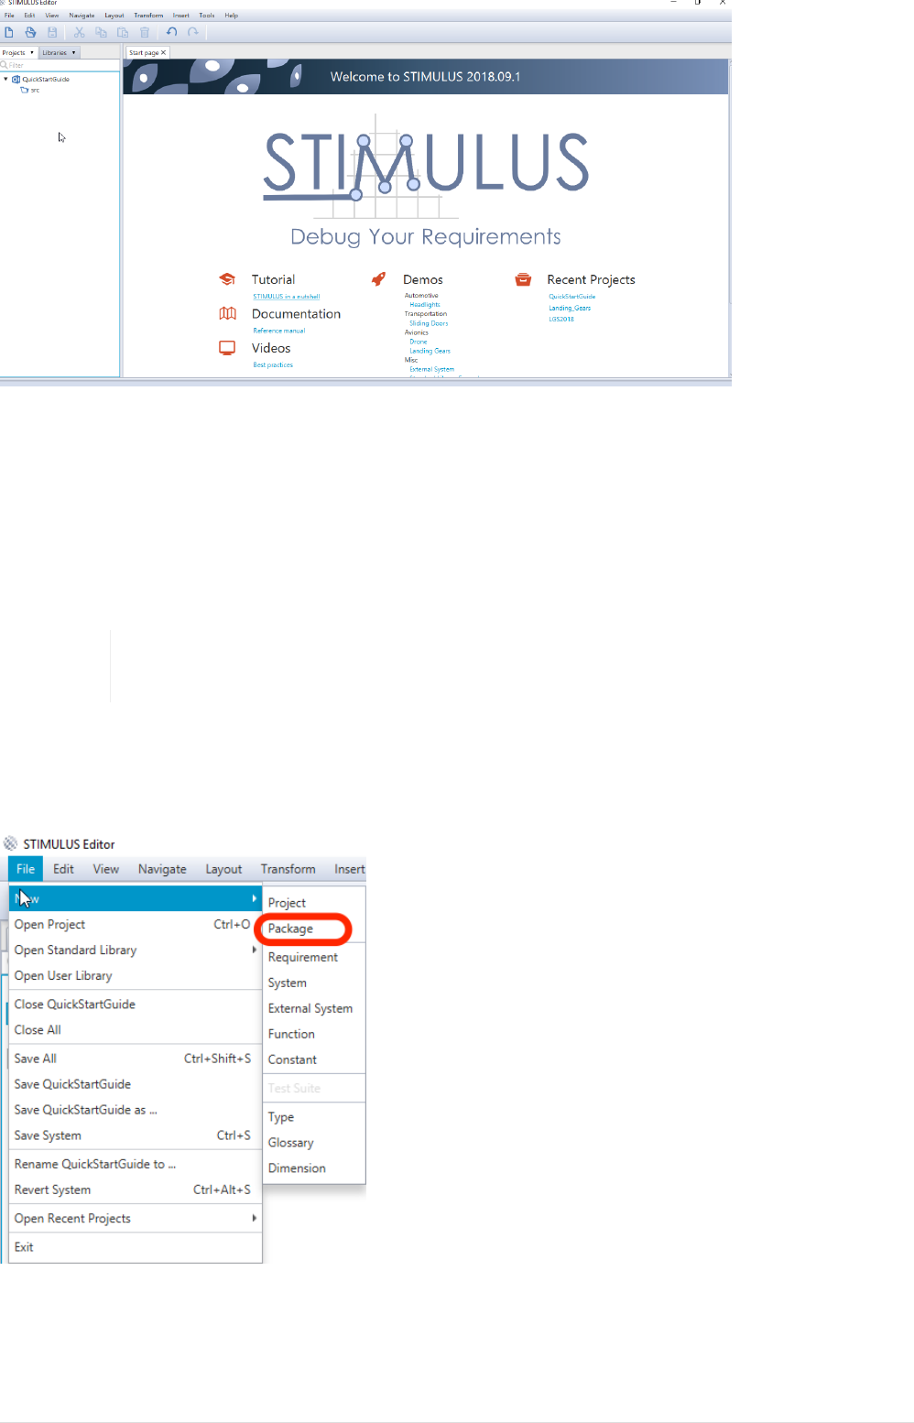This screenshot has width=914, height=1423.
Task: Click the Recent Projects box icon
Action: click(x=523, y=279)
